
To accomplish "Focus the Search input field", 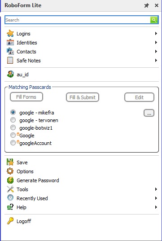I will [x=78, y=20].
